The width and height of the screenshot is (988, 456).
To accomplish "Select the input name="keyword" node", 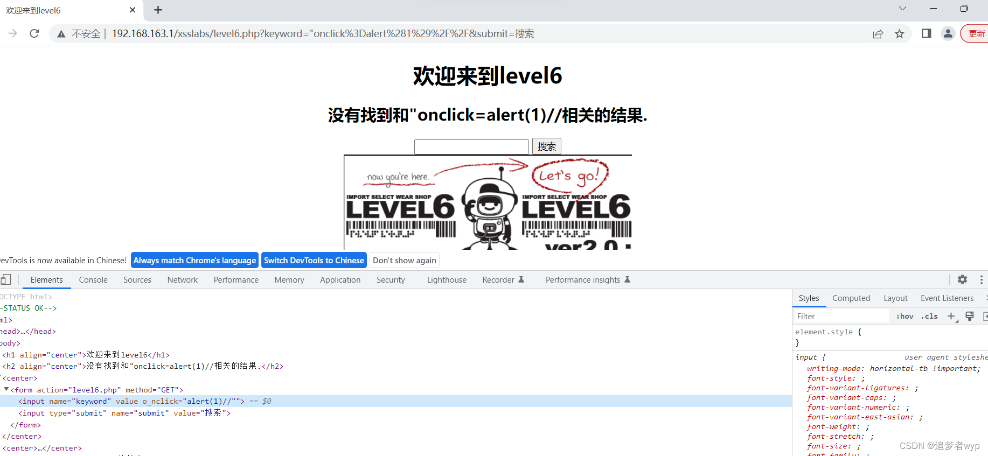I will [x=396, y=401].
